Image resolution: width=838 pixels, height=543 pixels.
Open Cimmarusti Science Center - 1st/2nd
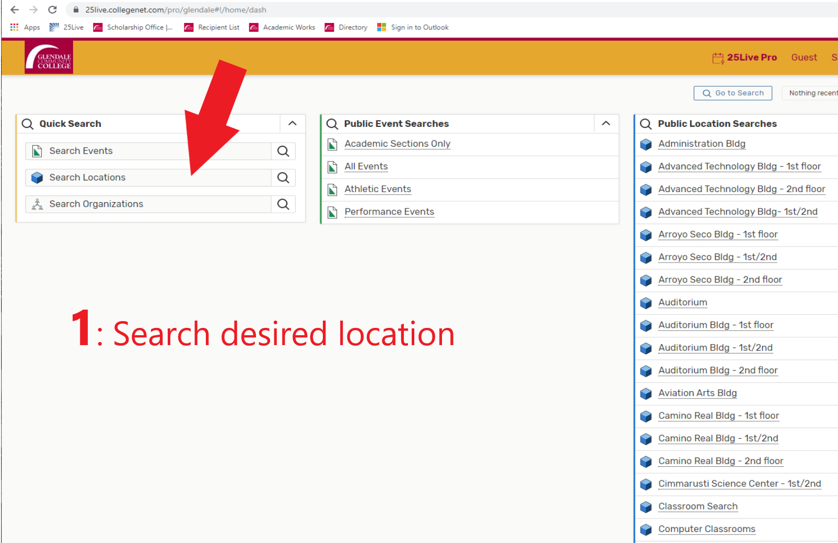pyautogui.click(x=739, y=483)
